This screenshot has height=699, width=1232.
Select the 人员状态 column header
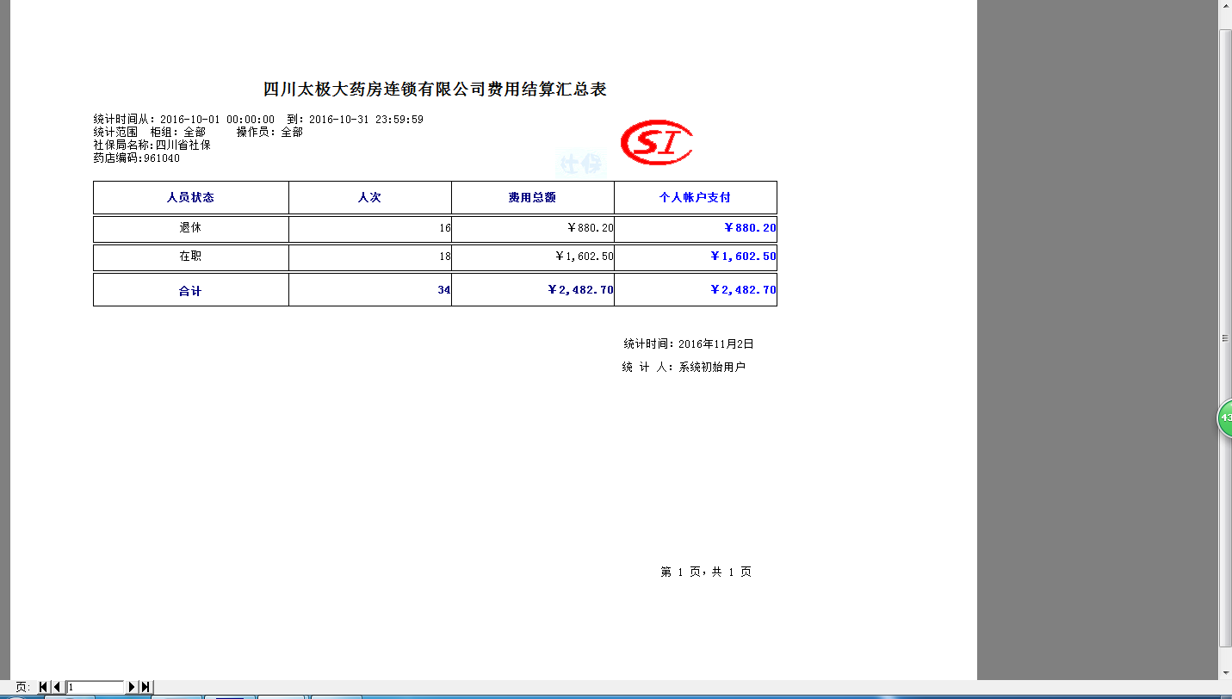(x=190, y=197)
